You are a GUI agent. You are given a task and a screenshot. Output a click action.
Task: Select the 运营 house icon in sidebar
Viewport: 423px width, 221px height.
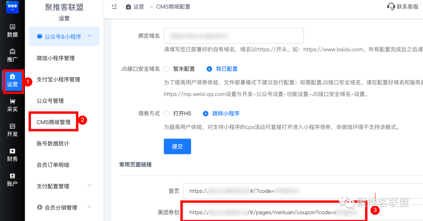(13, 77)
